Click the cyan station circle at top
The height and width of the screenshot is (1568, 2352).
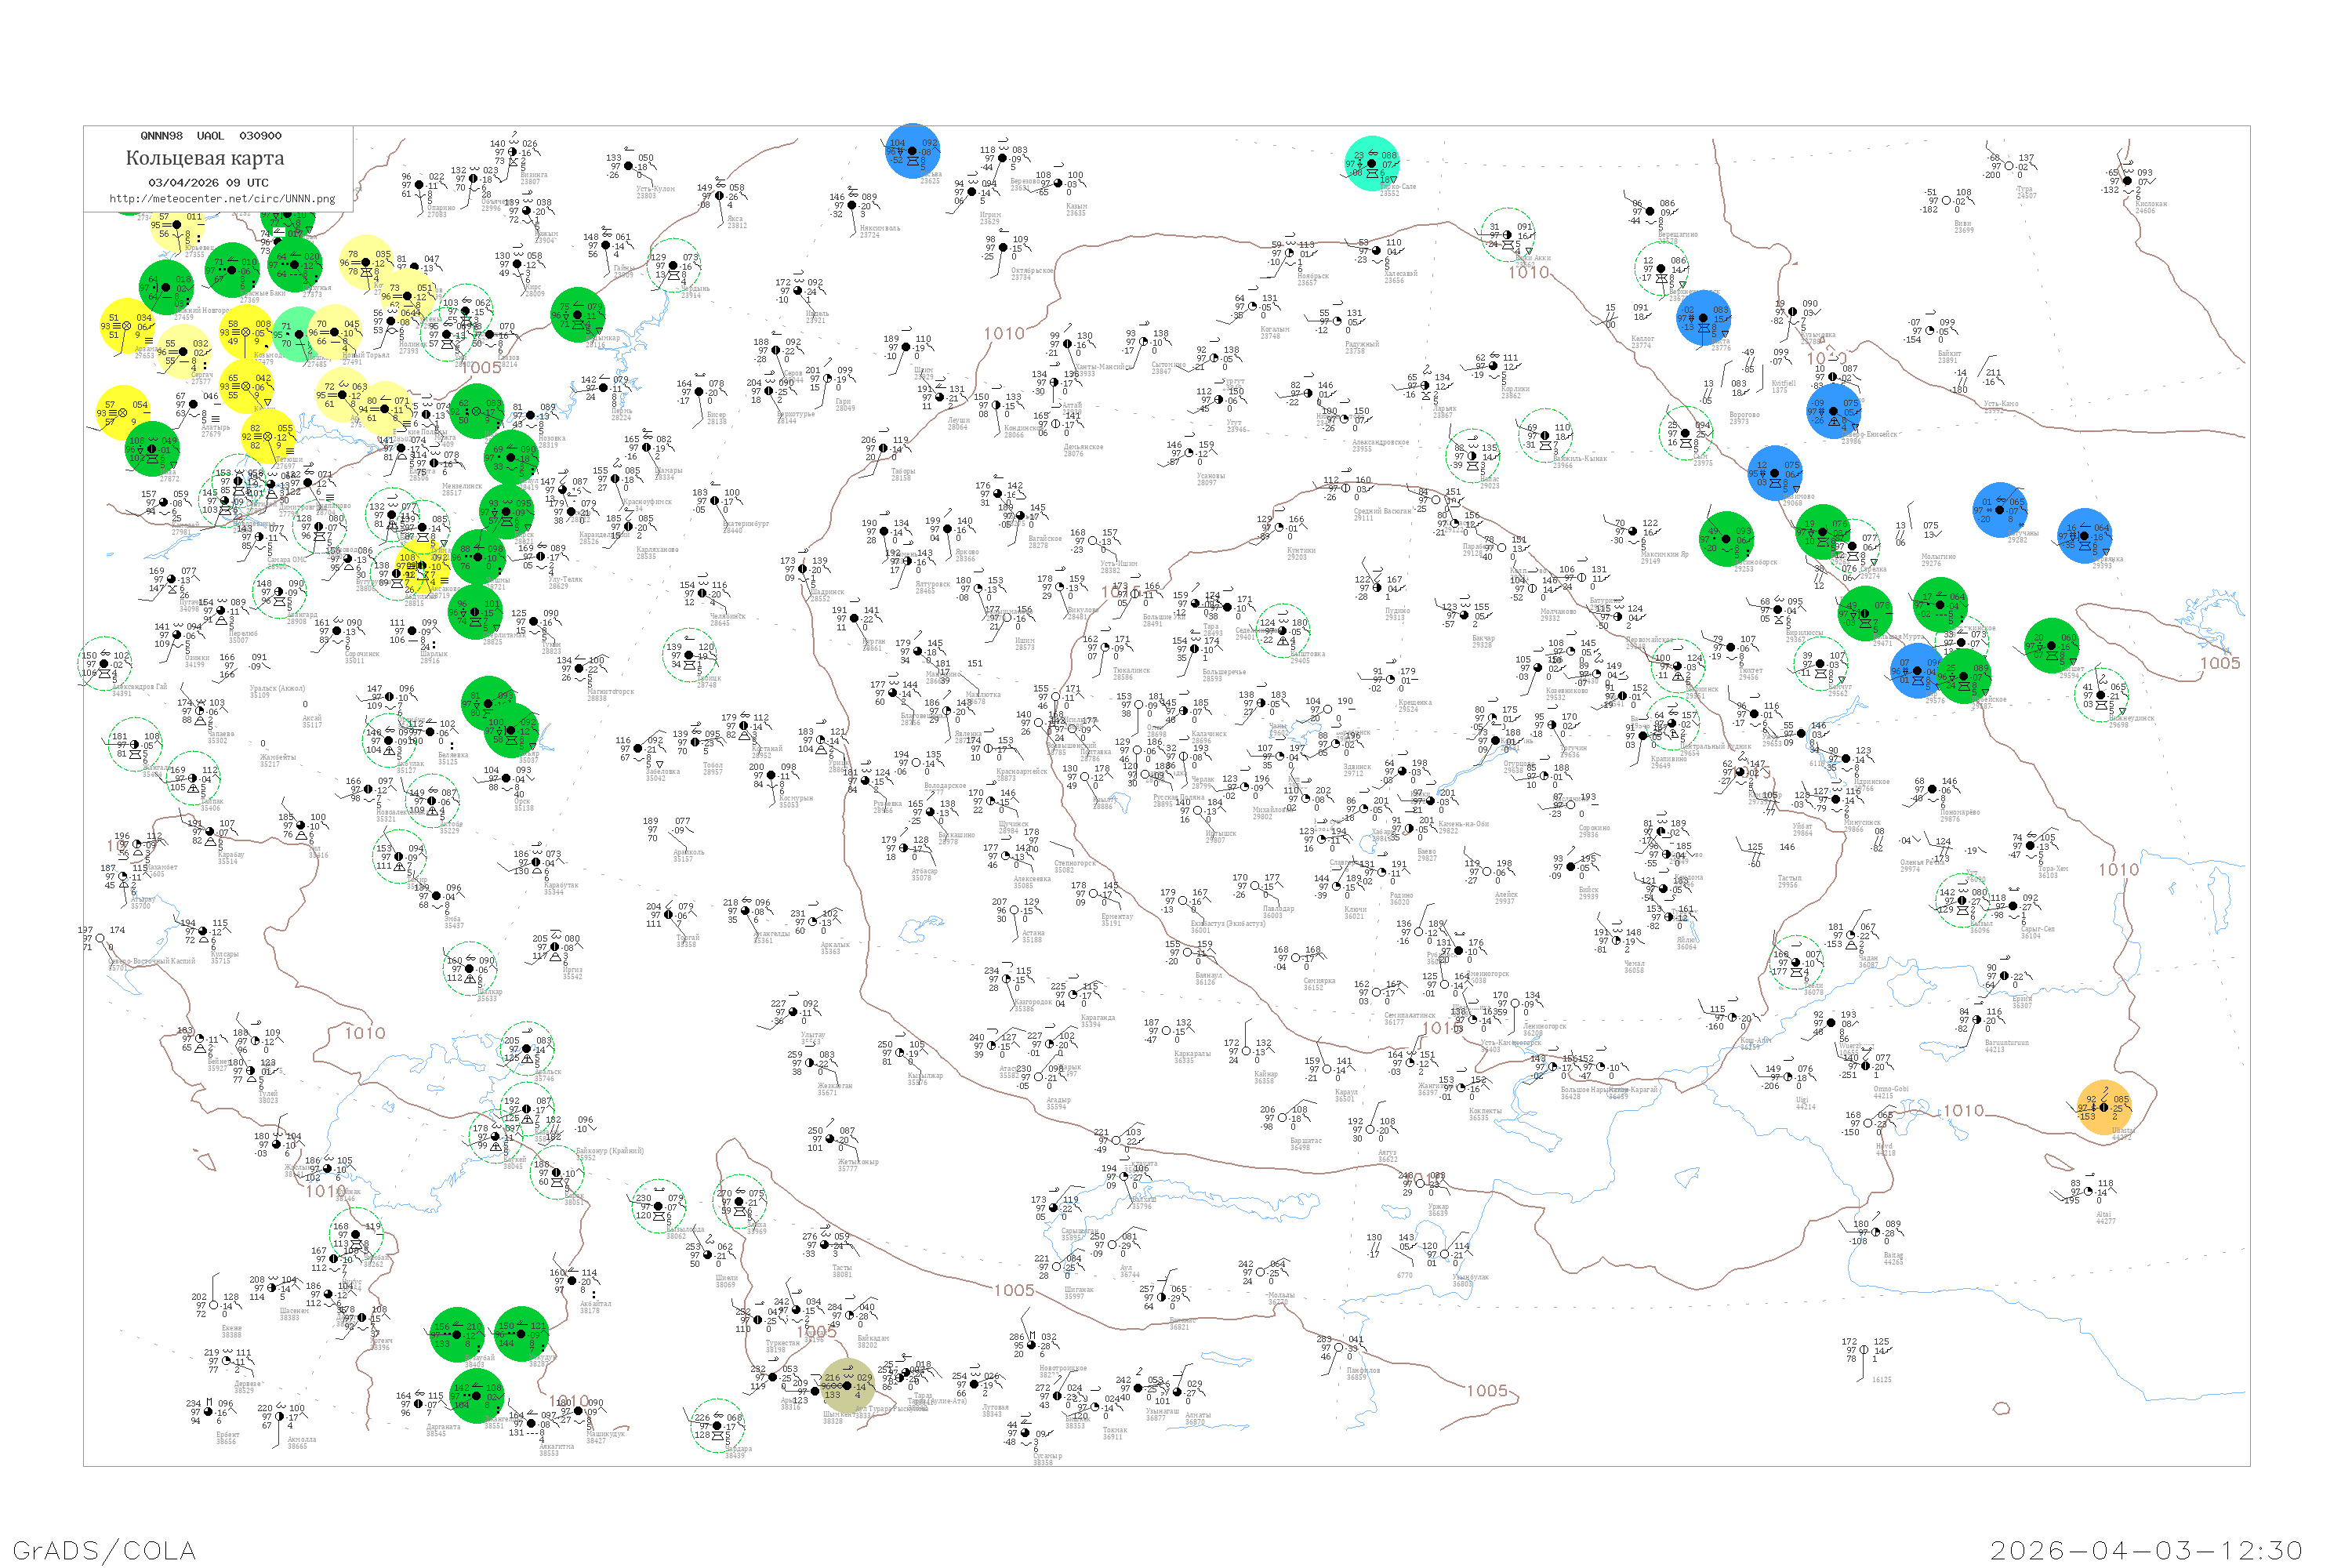[x=1371, y=163]
